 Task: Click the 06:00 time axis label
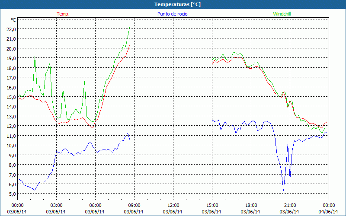point(95,205)
